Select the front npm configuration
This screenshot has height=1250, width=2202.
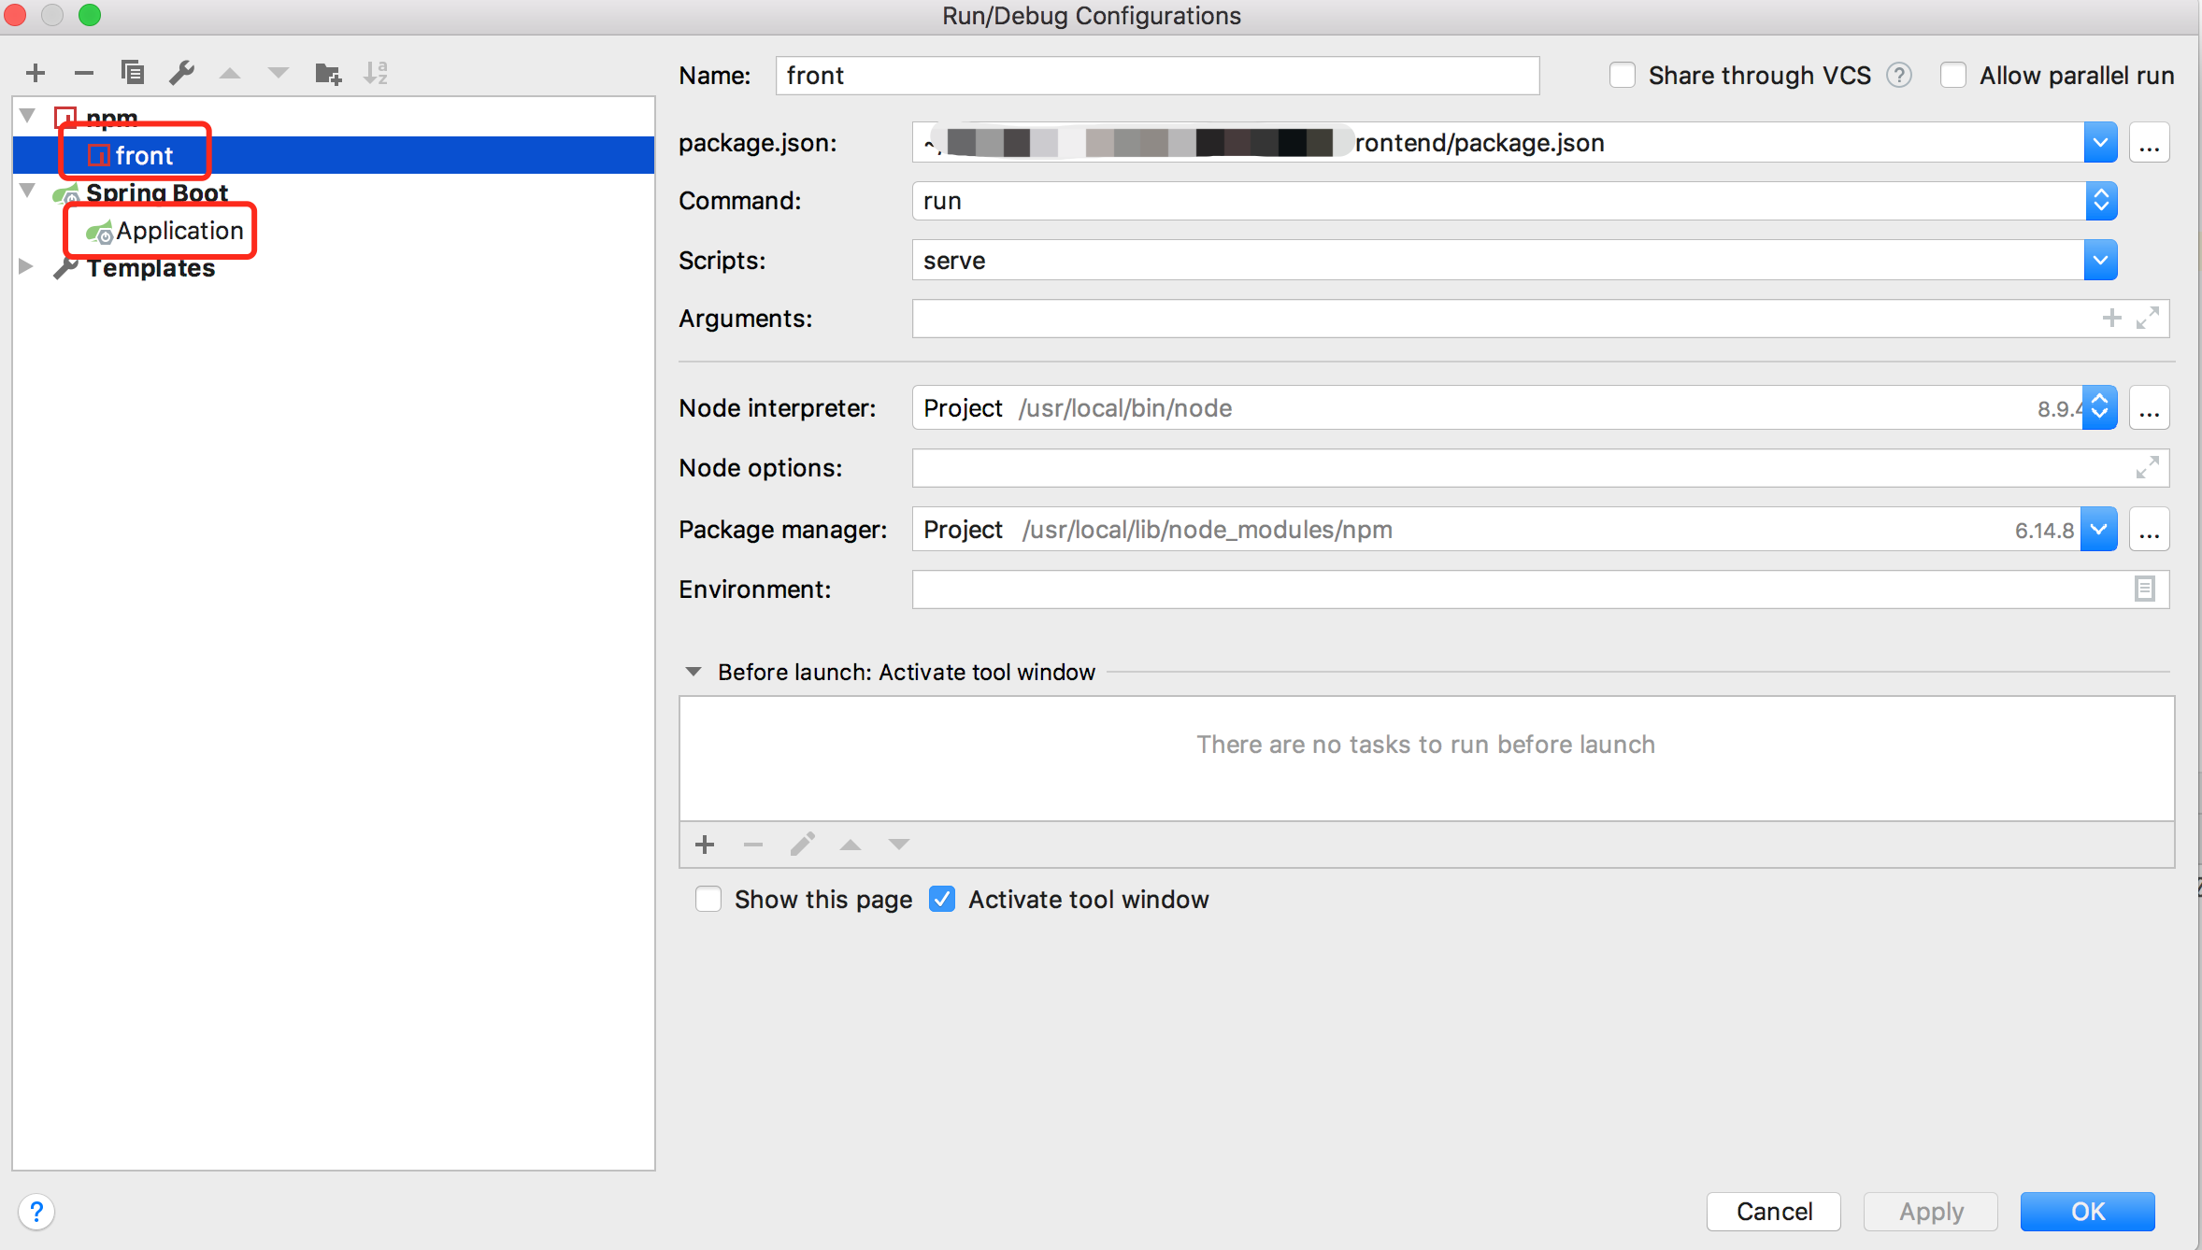(144, 155)
